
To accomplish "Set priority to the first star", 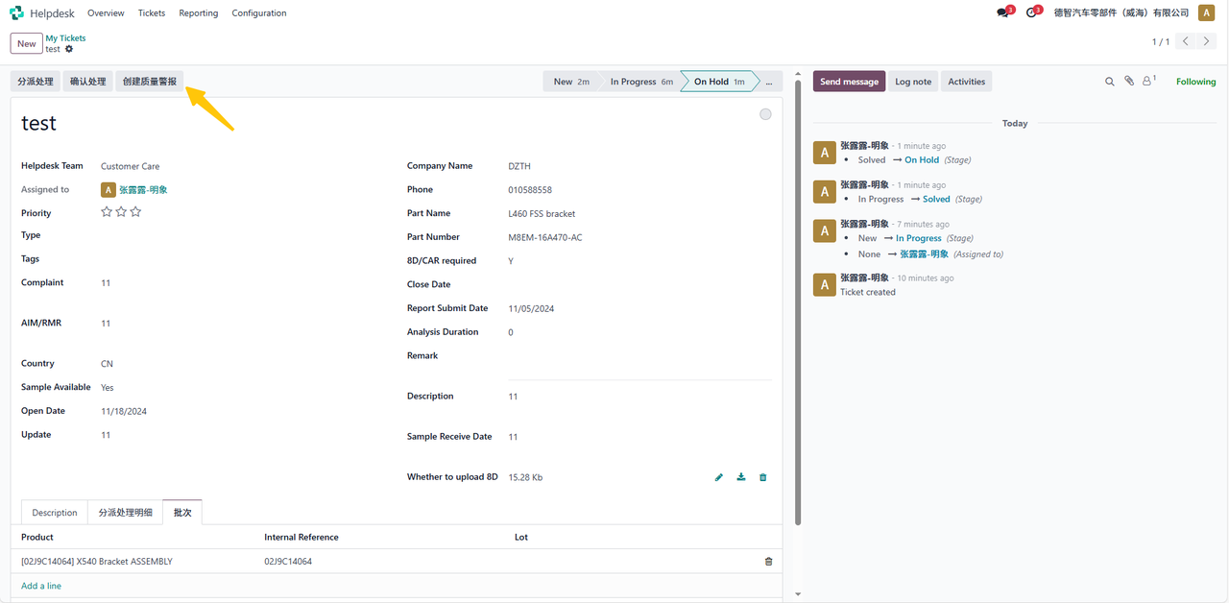I will coord(107,212).
